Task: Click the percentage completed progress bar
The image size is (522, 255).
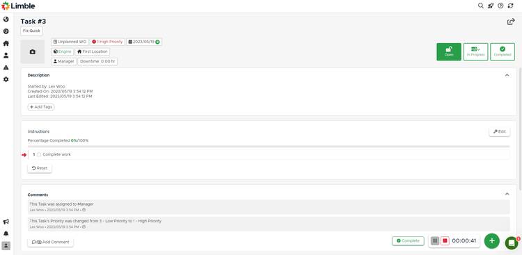Action: [x=269, y=147]
